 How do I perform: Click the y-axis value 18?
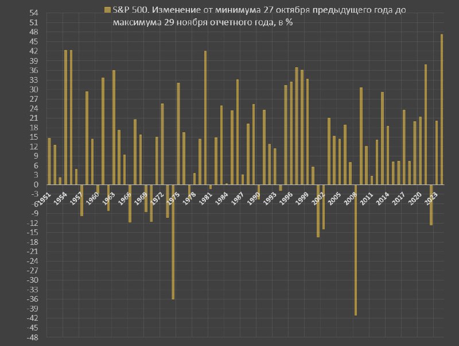(x=34, y=128)
